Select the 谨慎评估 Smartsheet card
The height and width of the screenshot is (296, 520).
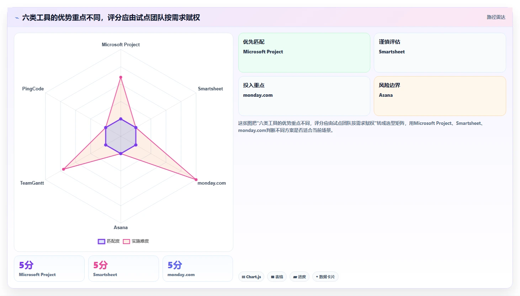click(440, 53)
